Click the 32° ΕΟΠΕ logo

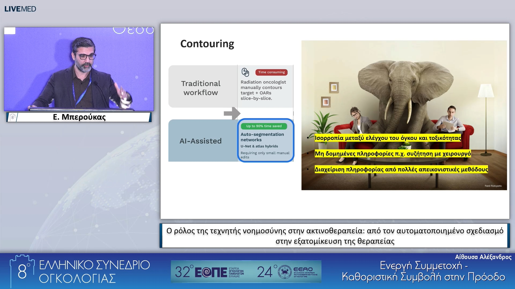(209, 272)
